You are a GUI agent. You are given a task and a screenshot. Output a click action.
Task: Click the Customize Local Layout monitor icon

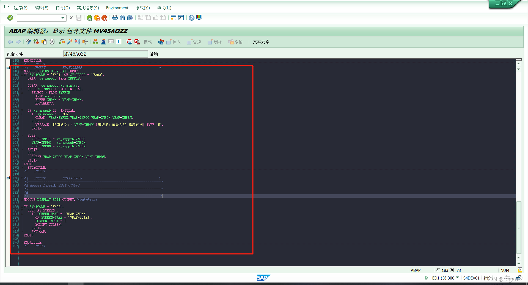(x=199, y=18)
